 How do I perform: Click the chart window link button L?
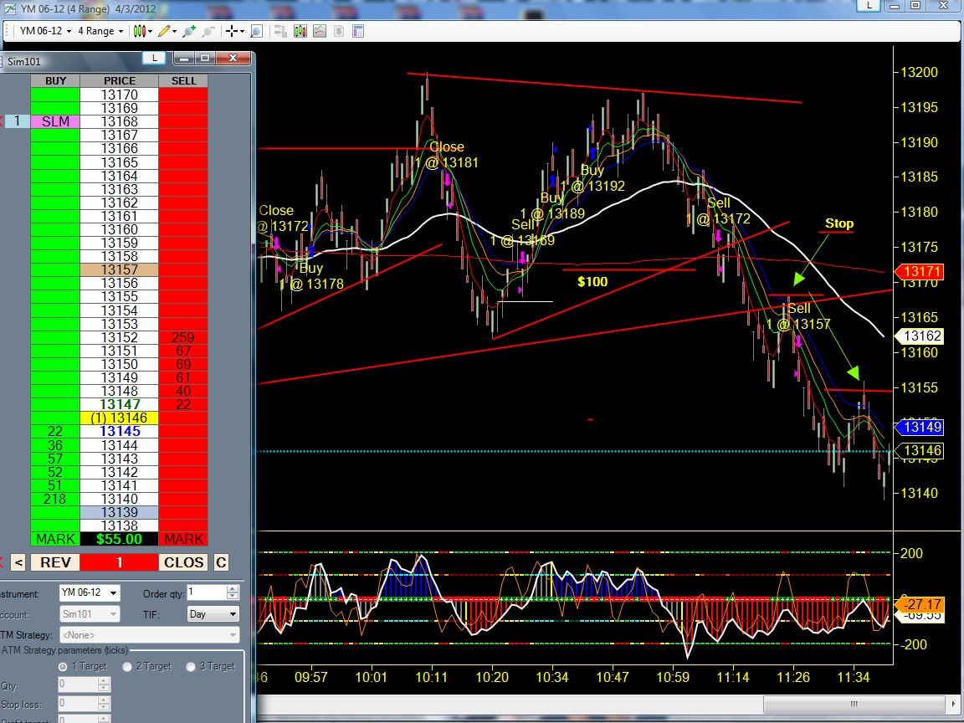tap(869, 6)
